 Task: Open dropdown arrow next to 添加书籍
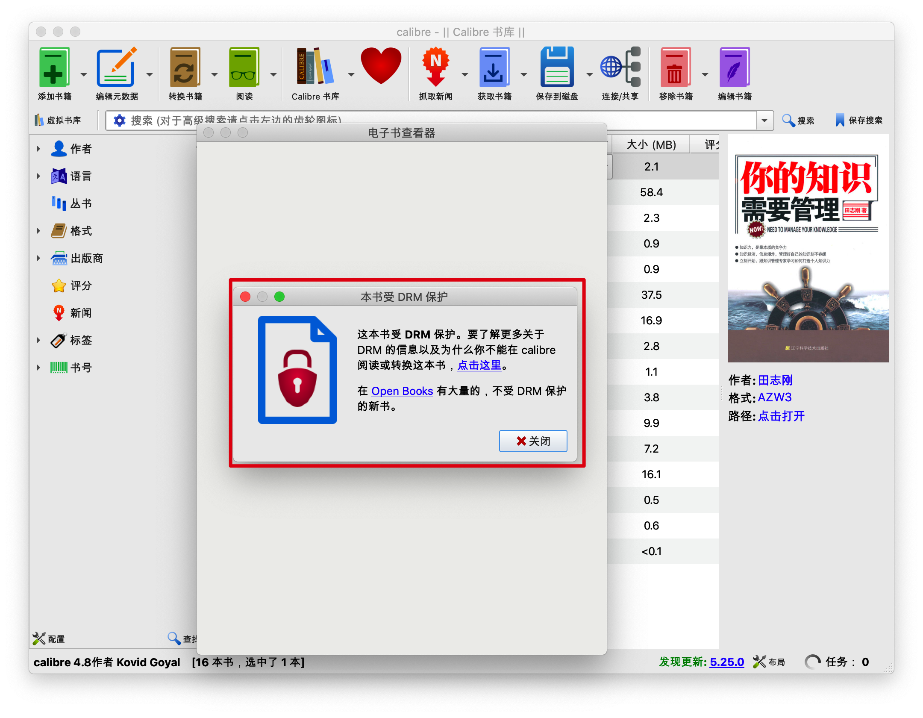click(x=84, y=75)
